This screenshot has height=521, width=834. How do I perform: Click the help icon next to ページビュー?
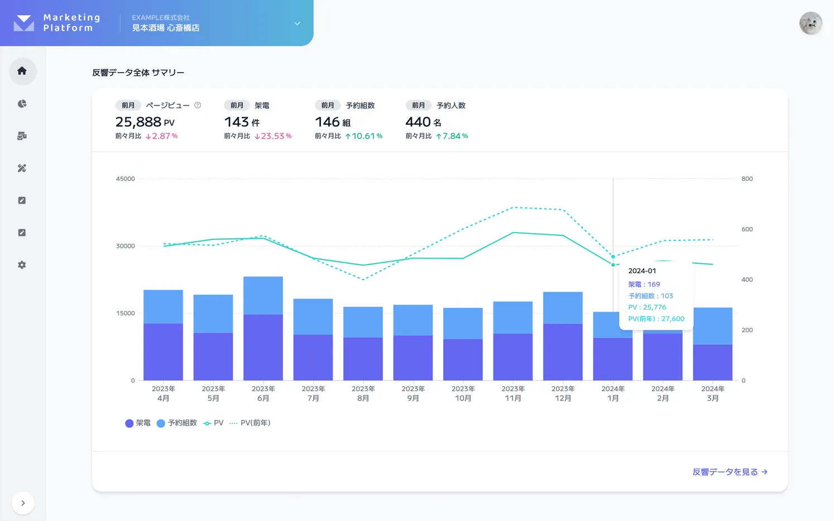pyautogui.click(x=197, y=104)
